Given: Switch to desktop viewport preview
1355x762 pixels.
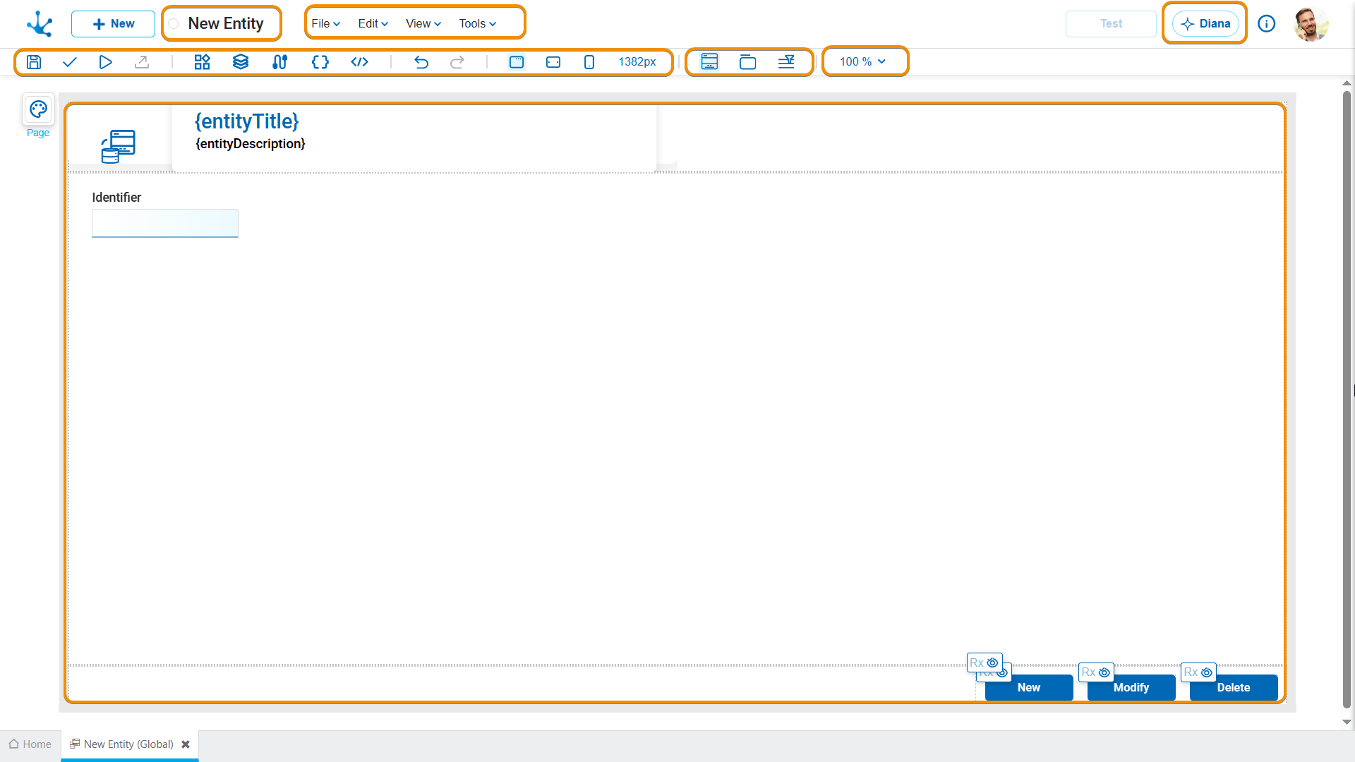Looking at the screenshot, I should pos(517,62).
